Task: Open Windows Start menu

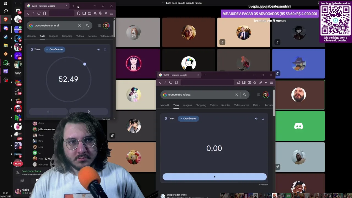Action: (5, 4)
